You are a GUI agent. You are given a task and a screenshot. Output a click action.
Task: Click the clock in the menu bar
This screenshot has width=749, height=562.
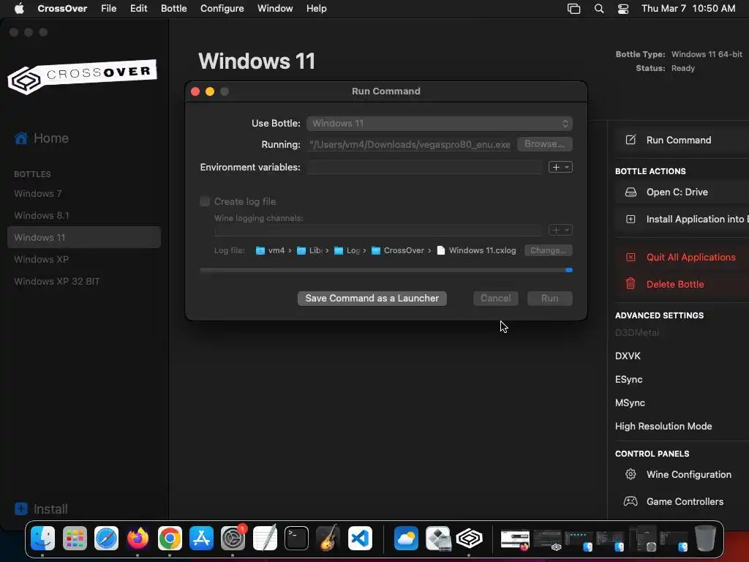688,9
